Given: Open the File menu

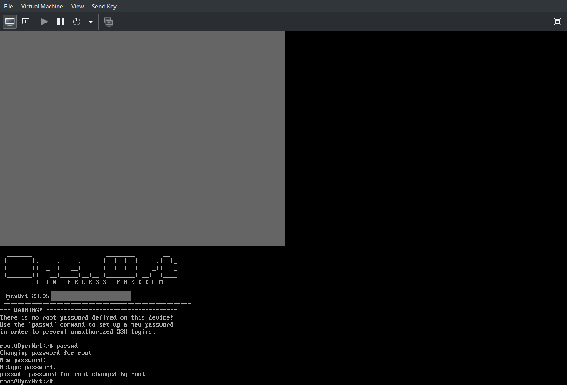Looking at the screenshot, I should point(8,6).
